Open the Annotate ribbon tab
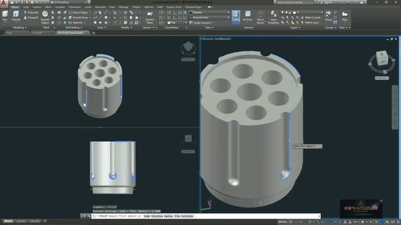This screenshot has height=225, width=401. (100, 7)
